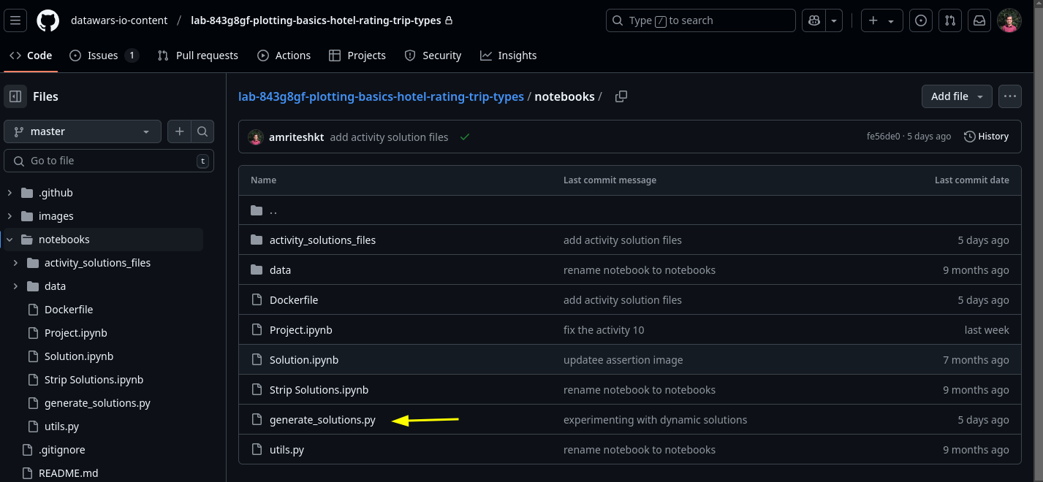Open the master branch selector
The image size is (1043, 482).
[x=83, y=131]
